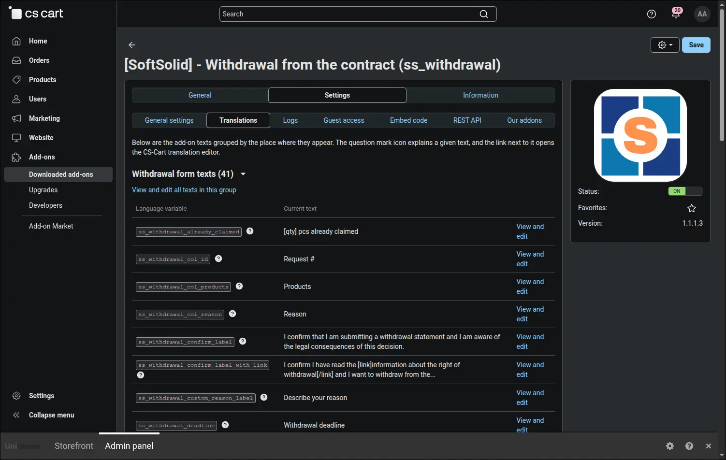Switch to the Settings tab

click(x=337, y=95)
